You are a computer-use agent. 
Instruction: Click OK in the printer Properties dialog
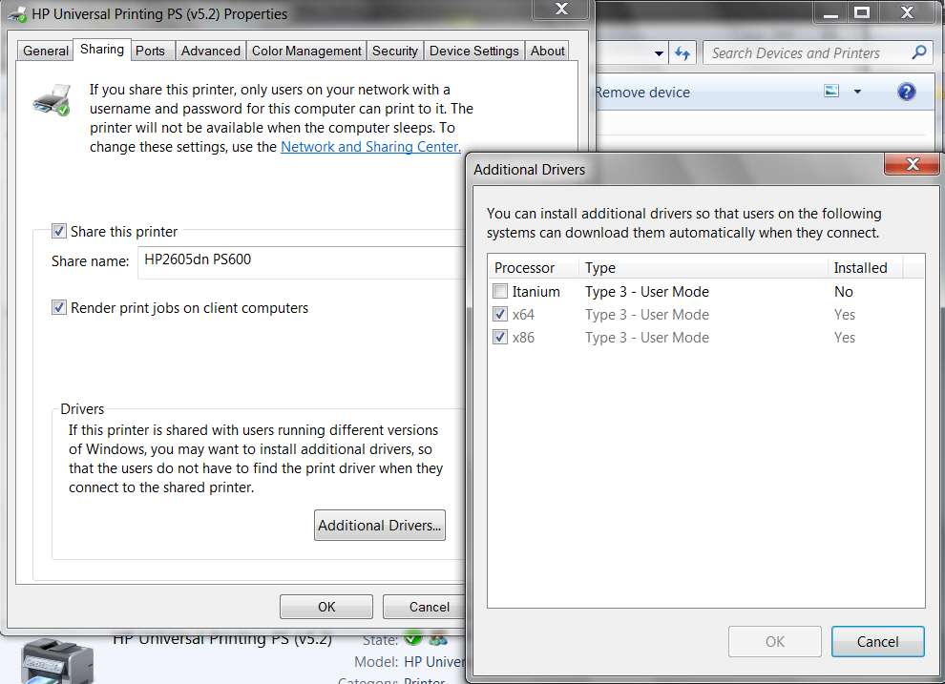pyautogui.click(x=326, y=607)
